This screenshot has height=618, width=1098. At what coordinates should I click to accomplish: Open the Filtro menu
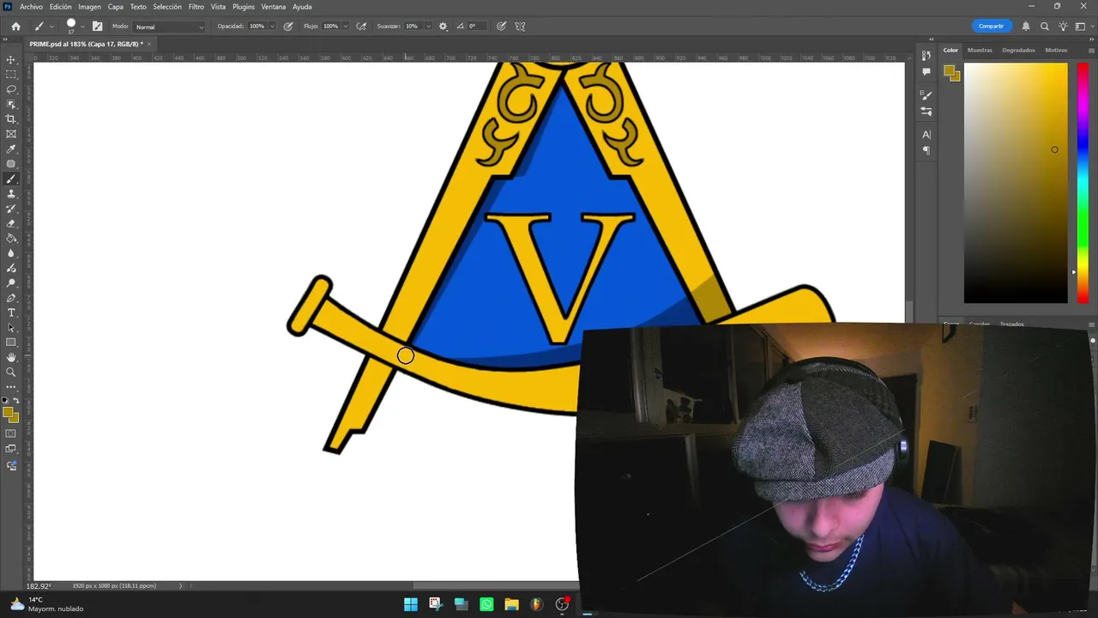pos(196,7)
